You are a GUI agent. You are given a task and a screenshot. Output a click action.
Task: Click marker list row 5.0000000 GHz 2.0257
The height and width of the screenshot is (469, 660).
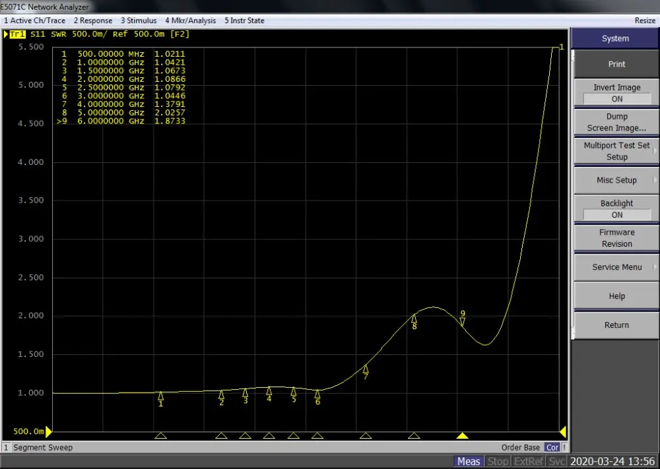point(123,113)
